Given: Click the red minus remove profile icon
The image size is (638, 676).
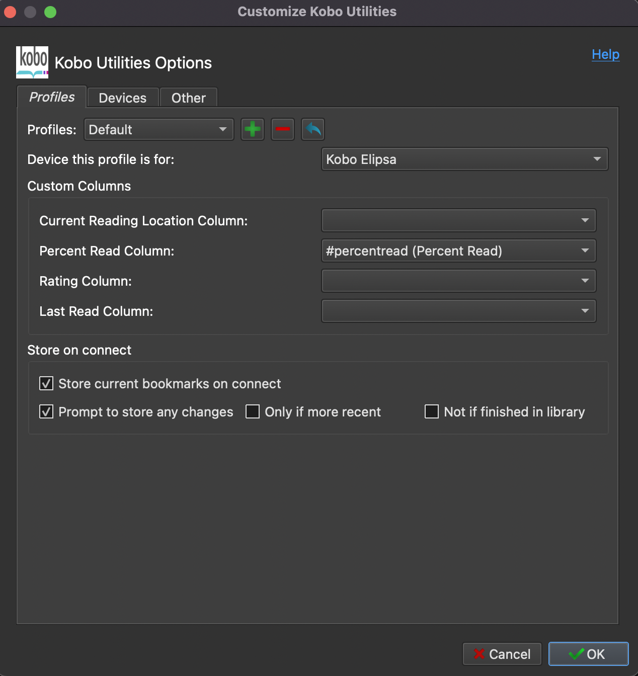Looking at the screenshot, I should tap(283, 129).
